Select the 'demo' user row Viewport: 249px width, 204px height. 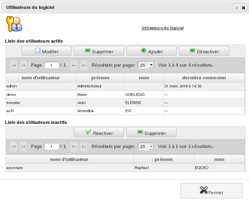point(125,95)
